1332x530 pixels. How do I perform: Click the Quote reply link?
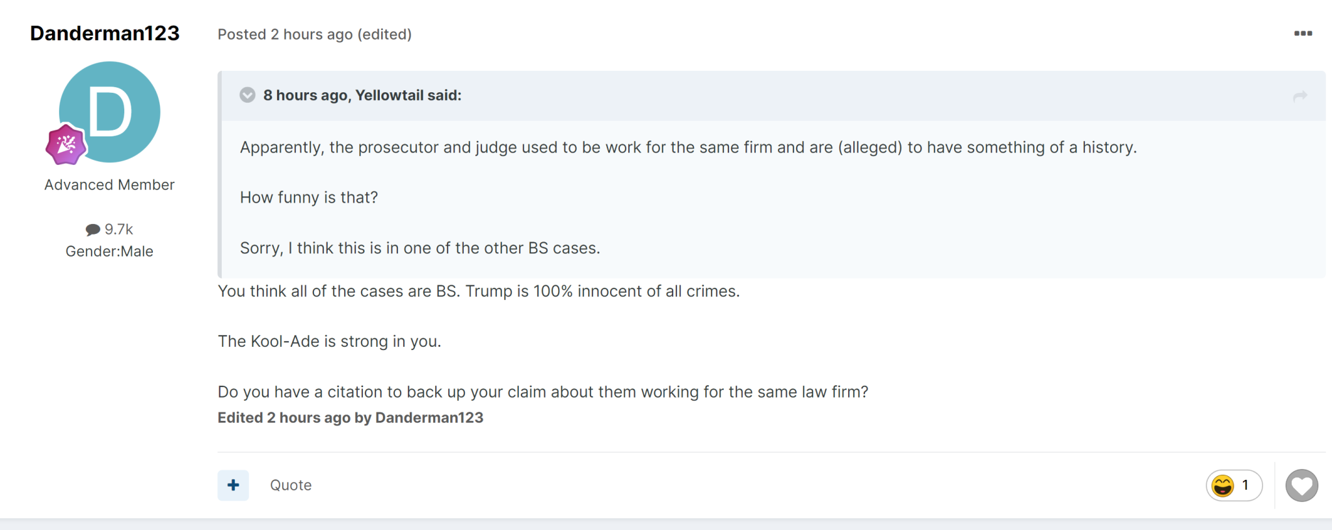point(291,485)
